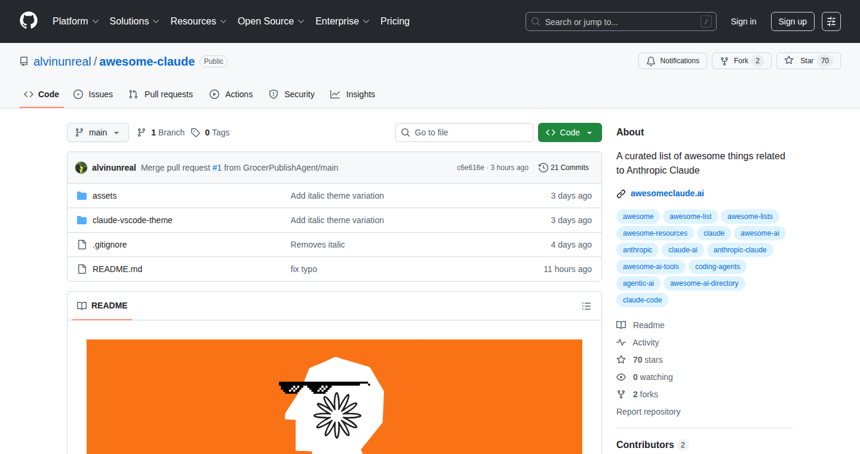
Task: Click the alvinunreal avatar in commit row
Action: point(81,168)
